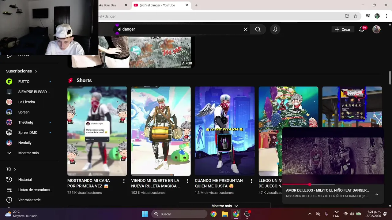The image size is (392, 220).
Task: Click the install app icon in address bar
Action: click(347, 16)
